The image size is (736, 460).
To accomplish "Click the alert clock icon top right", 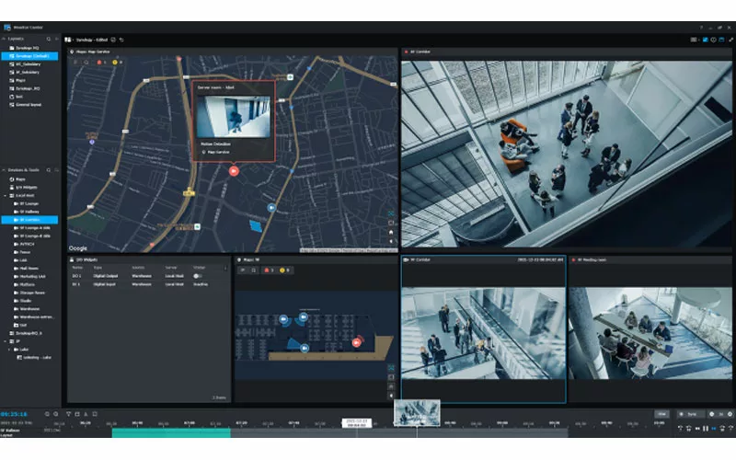I will tap(714, 40).
